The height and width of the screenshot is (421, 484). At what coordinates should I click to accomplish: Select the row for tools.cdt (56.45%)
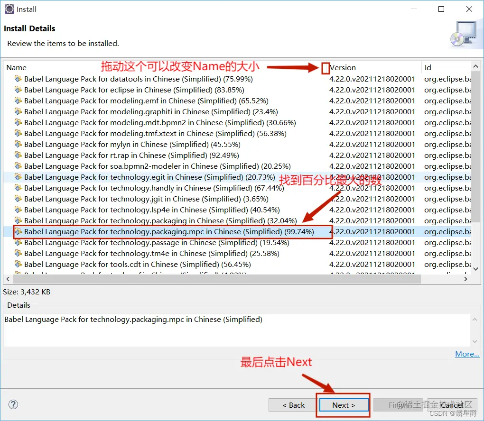[237, 265]
